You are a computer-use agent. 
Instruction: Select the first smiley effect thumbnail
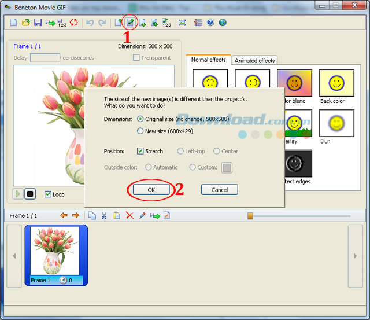tap(210, 78)
